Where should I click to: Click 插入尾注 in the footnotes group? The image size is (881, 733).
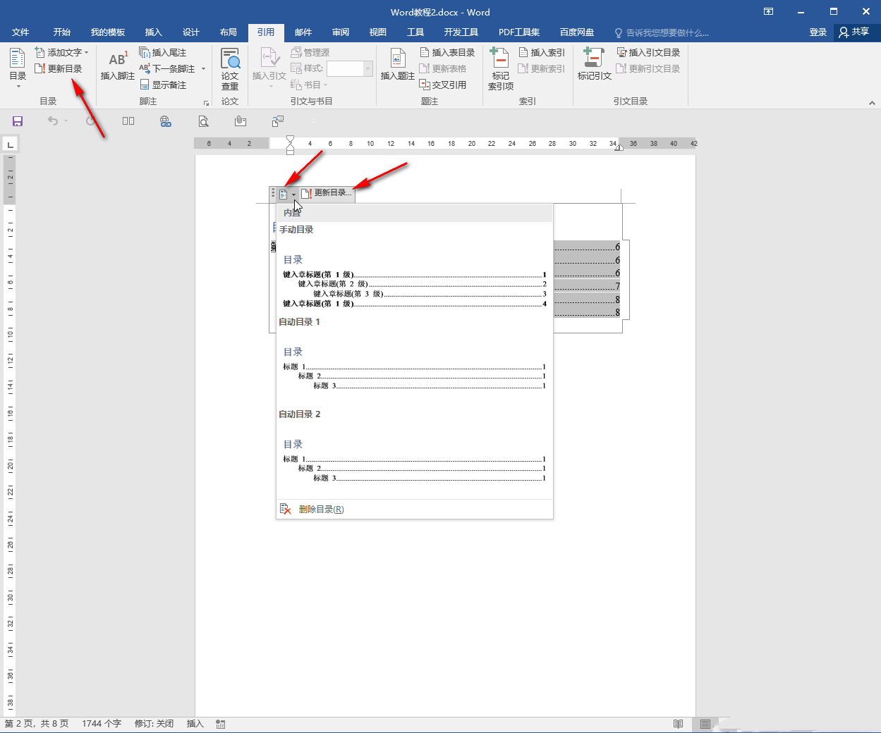[163, 52]
